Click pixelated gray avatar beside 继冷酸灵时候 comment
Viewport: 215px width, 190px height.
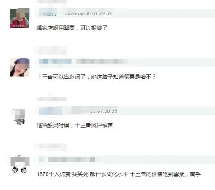19,117
